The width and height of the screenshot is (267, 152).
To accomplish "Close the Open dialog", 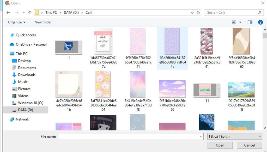I will [263, 3].
